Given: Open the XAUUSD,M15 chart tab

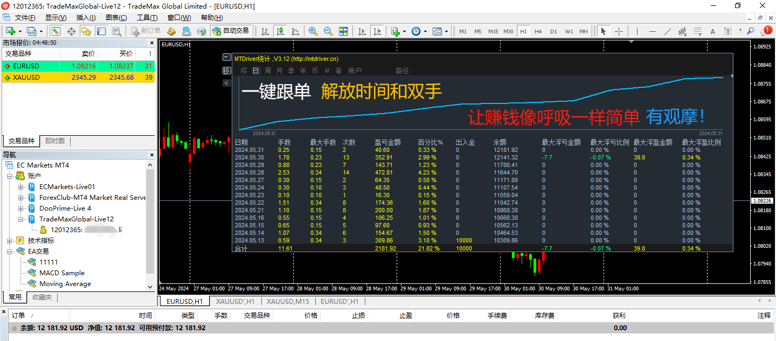Looking at the screenshot, I should [x=288, y=301].
